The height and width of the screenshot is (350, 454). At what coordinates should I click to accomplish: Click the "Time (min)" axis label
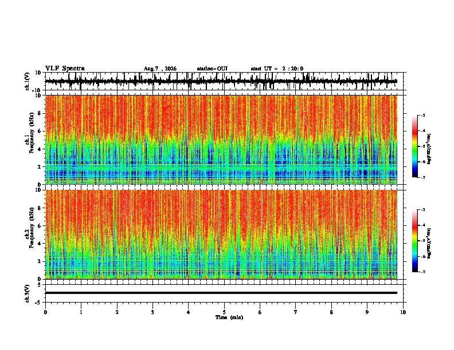pos(229,317)
